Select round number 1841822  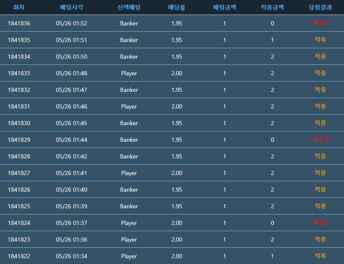(19, 256)
